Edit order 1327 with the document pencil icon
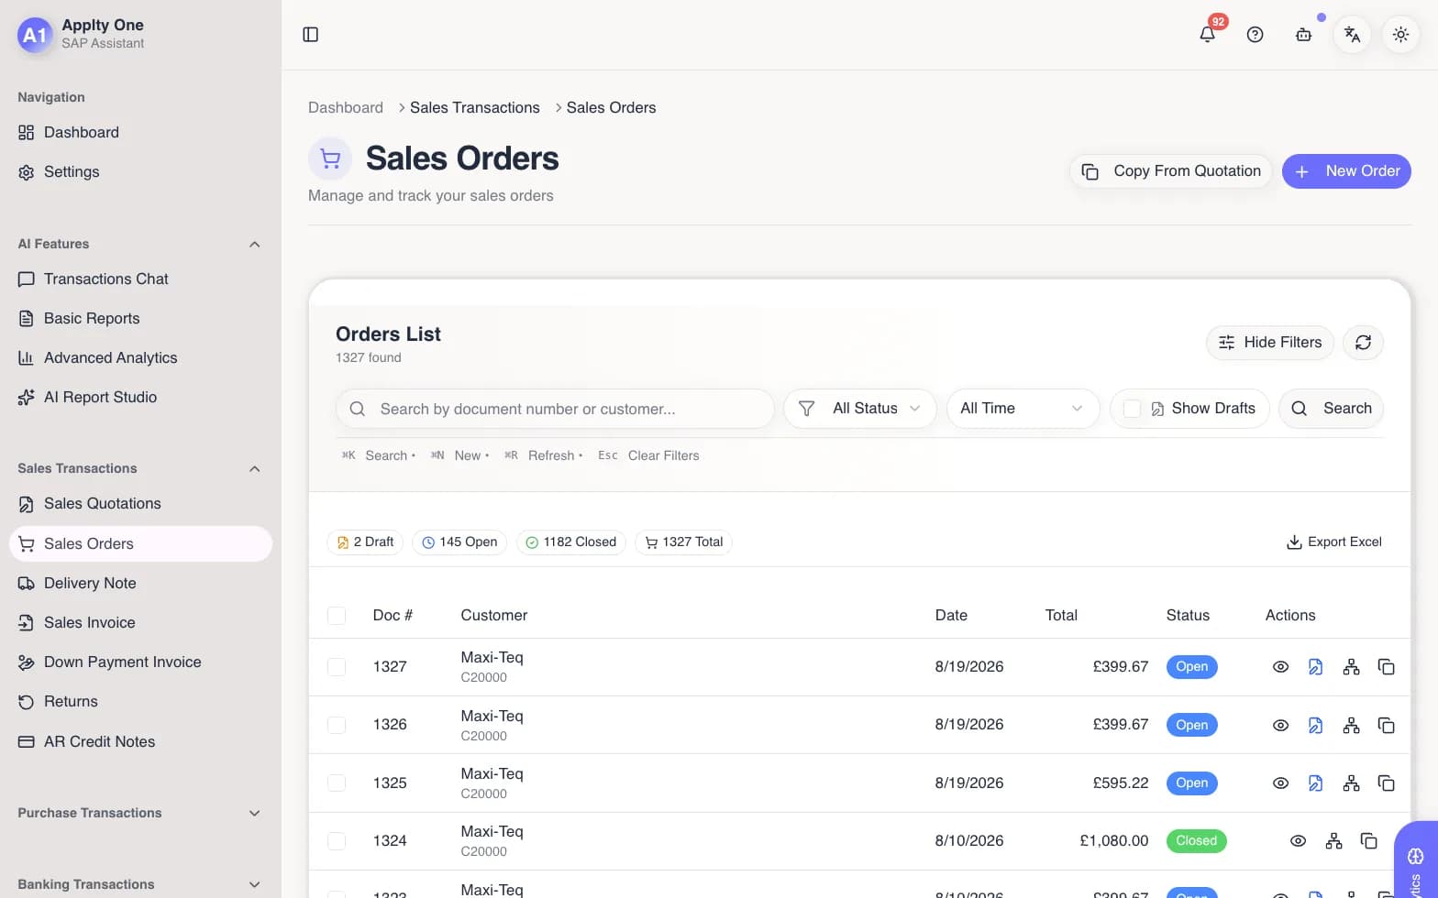 pyautogui.click(x=1315, y=667)
